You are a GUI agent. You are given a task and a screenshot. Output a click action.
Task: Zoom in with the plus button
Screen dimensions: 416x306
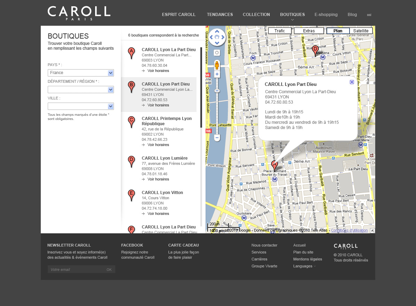217,74
